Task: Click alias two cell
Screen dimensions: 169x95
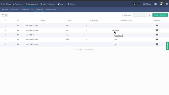Action: coord(68,40)
